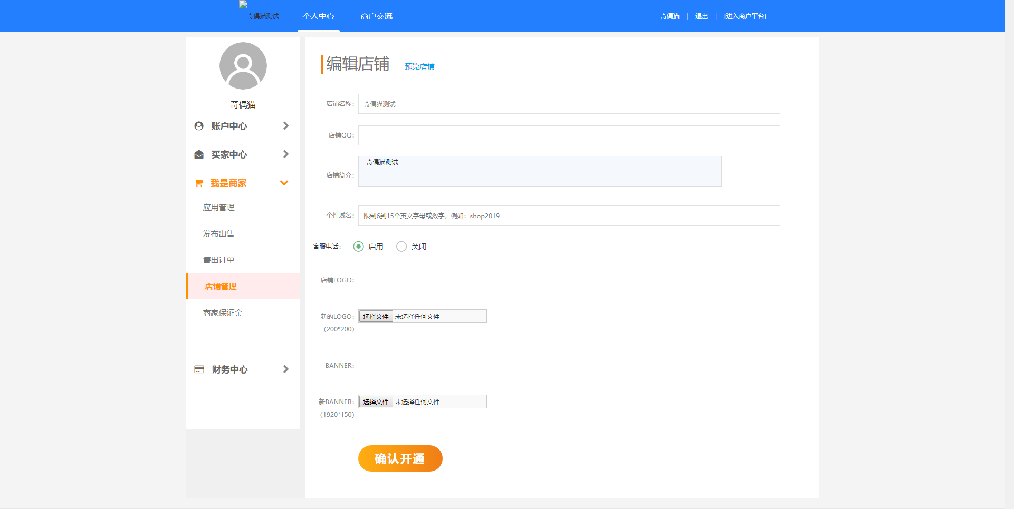
Task: Choose file for 新BANNER
Action: pos(376,402)
